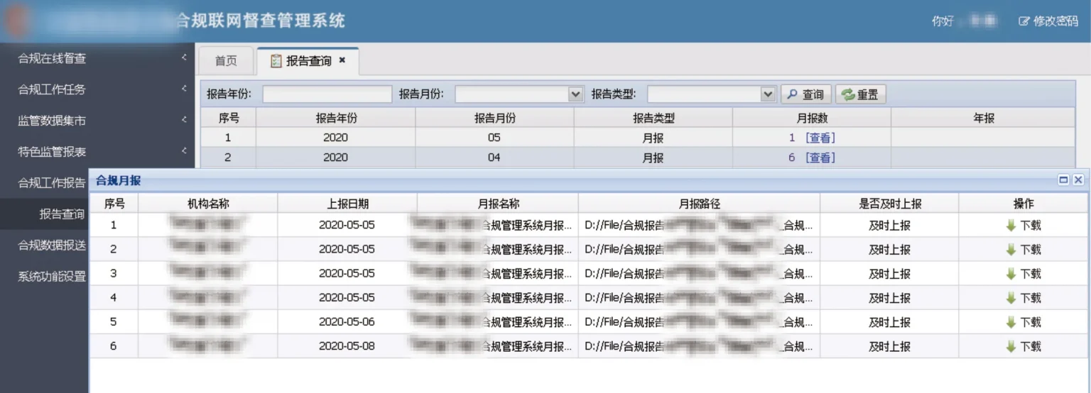Close the 报告查询 tab with x

pyautogui.click(x=342, y=61)
